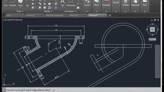This screenshot has height=92, width=164.
Task: Click the Copy tool in Modify panel
Action: pyautogui.click(x=40, y=4)
